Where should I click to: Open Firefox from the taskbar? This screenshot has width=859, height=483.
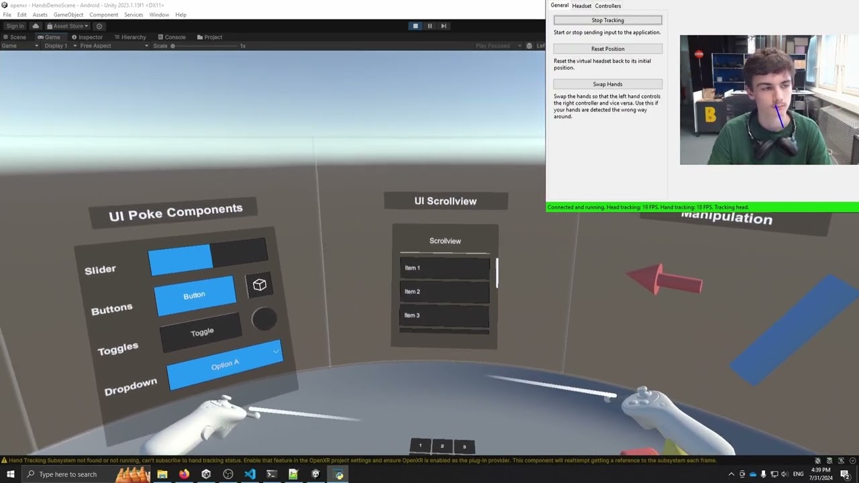tap(184, 474)
